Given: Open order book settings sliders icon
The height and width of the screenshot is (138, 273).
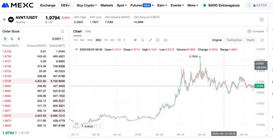Looking at the screenshot, I should coord(62,31).
